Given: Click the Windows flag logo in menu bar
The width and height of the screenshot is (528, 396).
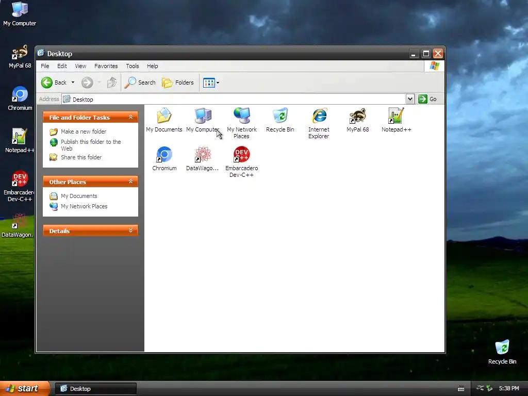Looking at the screenshot, I should click(434, 65).
